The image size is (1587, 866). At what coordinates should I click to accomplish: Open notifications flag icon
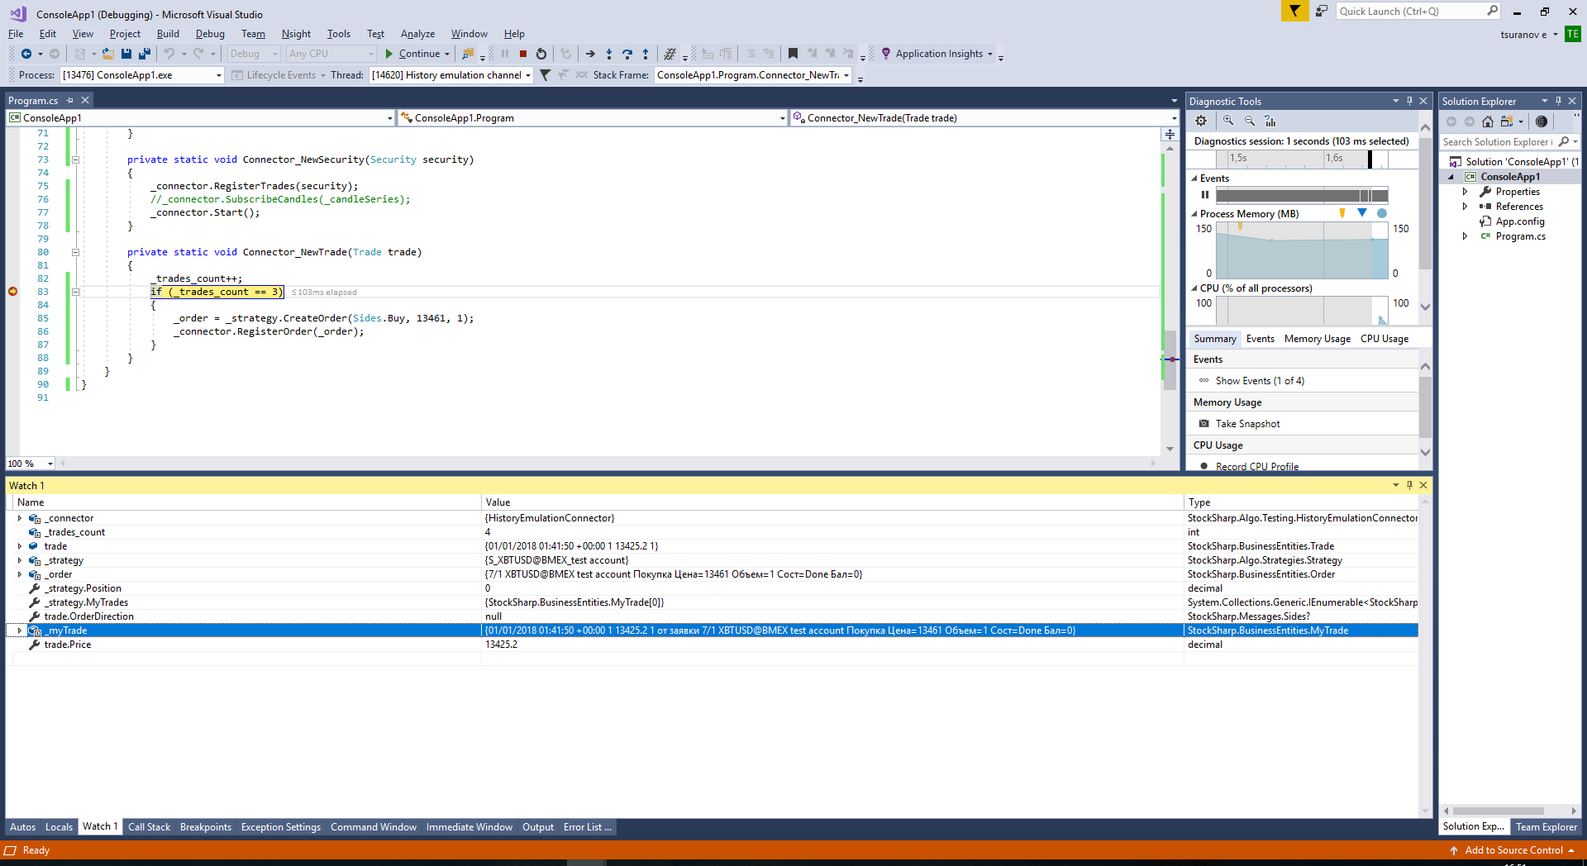[x=1294, y=11]
